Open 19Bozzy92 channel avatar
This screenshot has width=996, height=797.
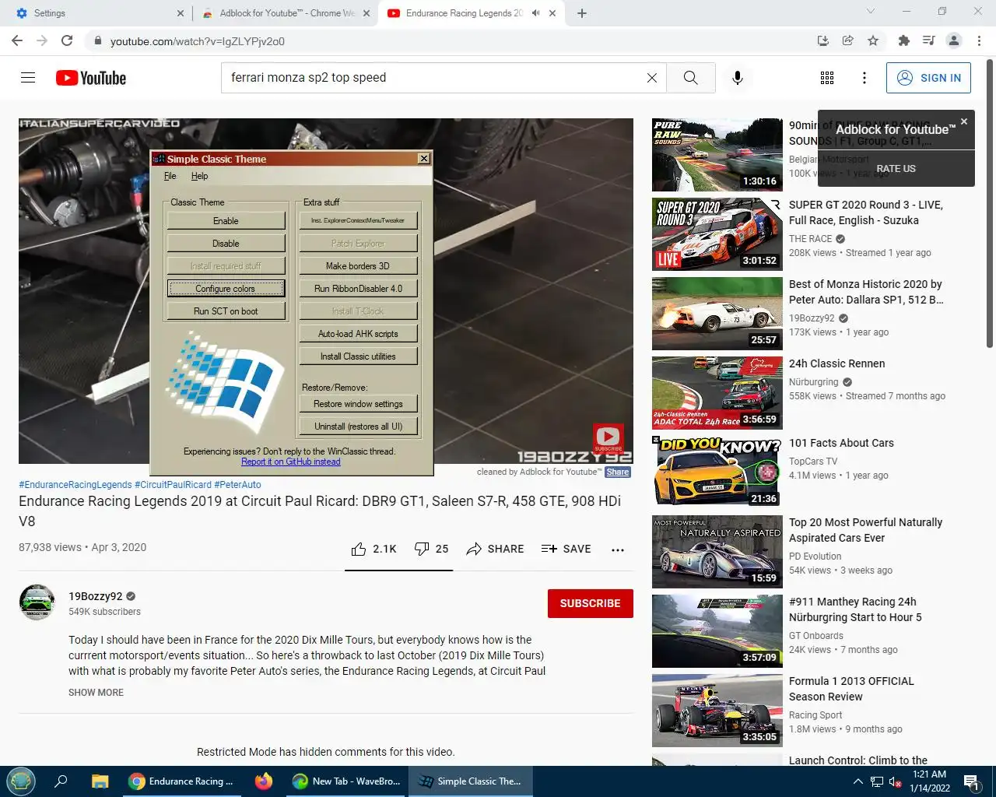tap(37, 602)
